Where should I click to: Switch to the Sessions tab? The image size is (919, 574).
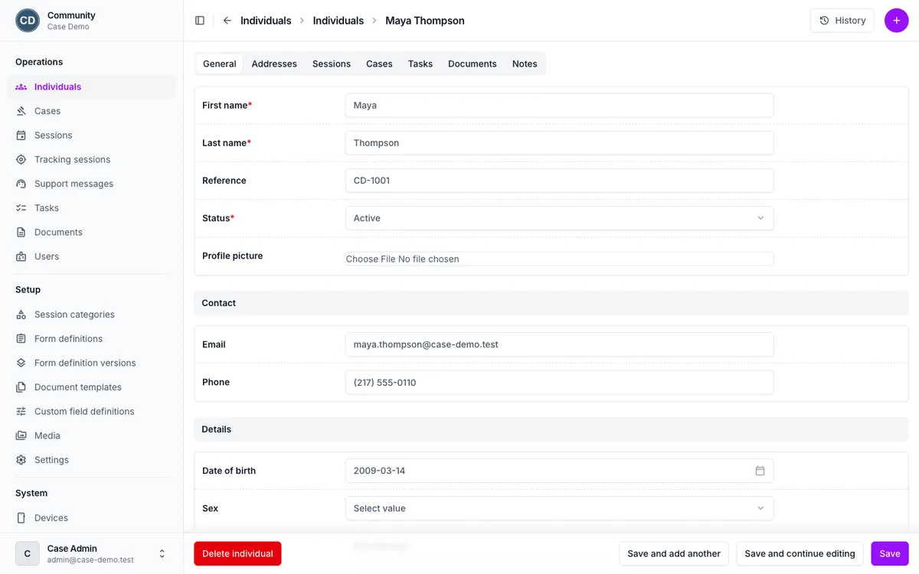tap(332, 64)
